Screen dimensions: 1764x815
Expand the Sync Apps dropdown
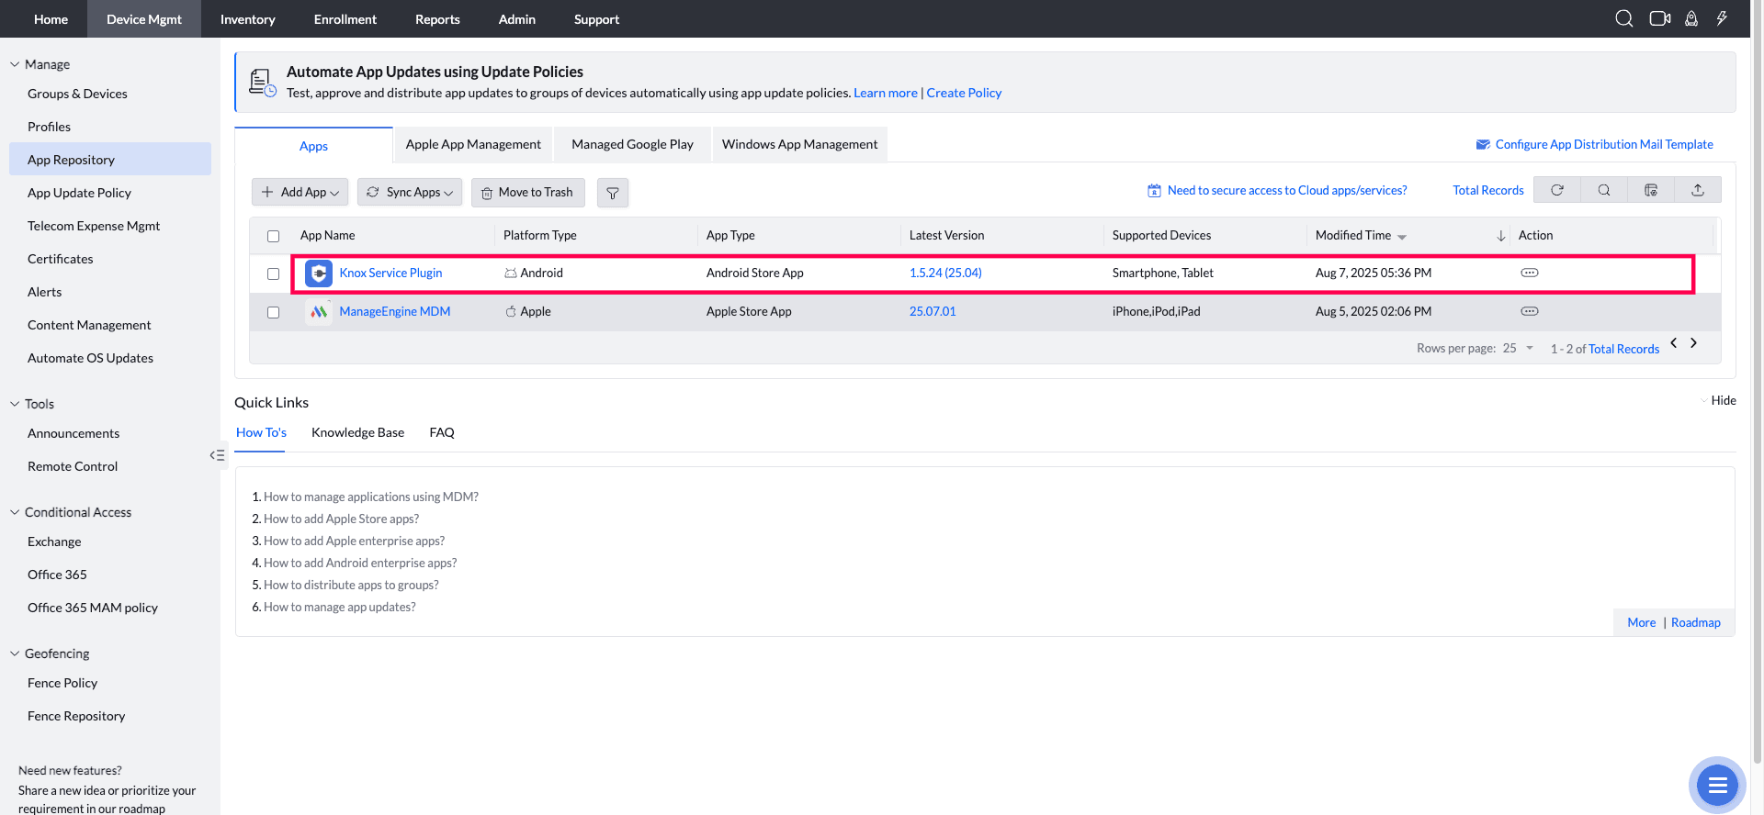[410, 193]
